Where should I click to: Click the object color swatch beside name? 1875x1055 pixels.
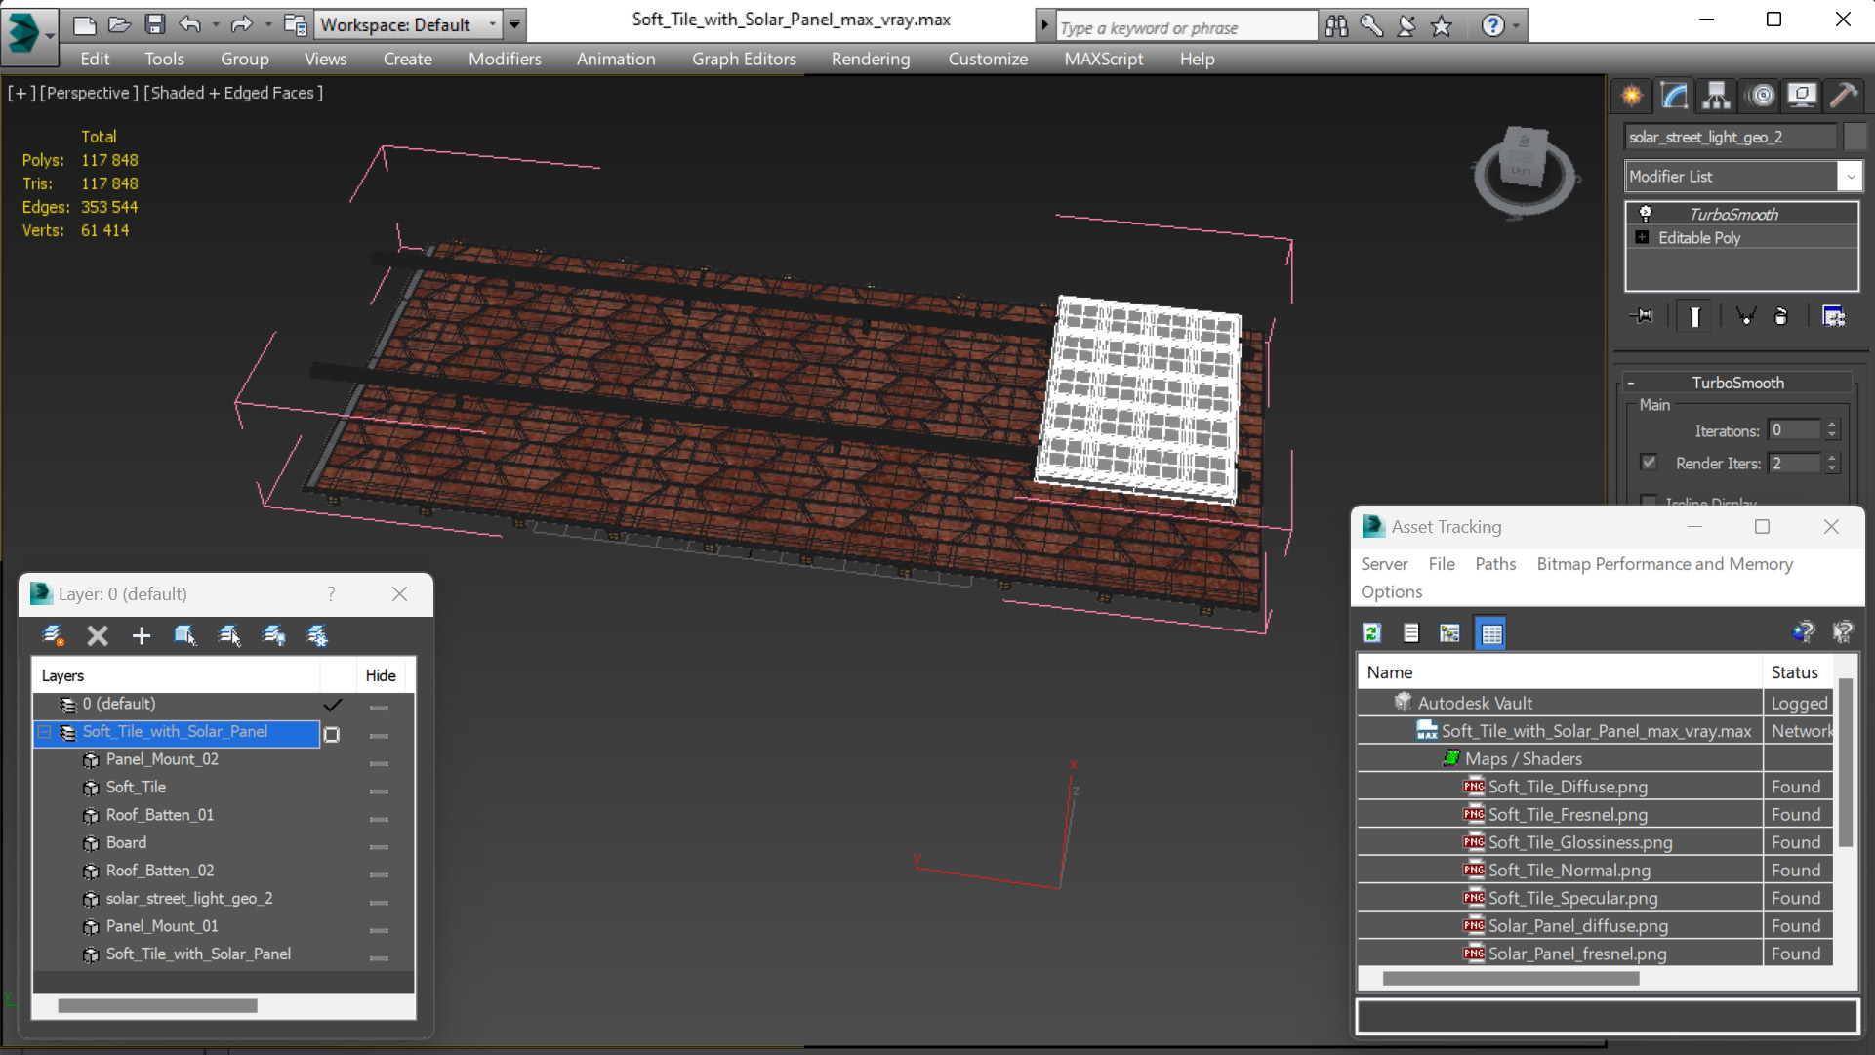1854,137
